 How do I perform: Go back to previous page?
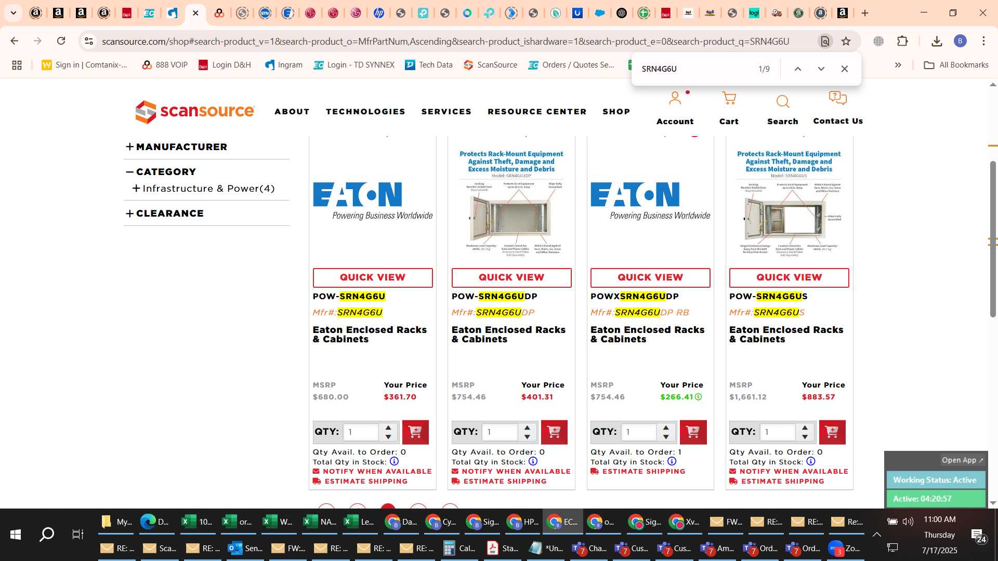(x=15, y=41)
